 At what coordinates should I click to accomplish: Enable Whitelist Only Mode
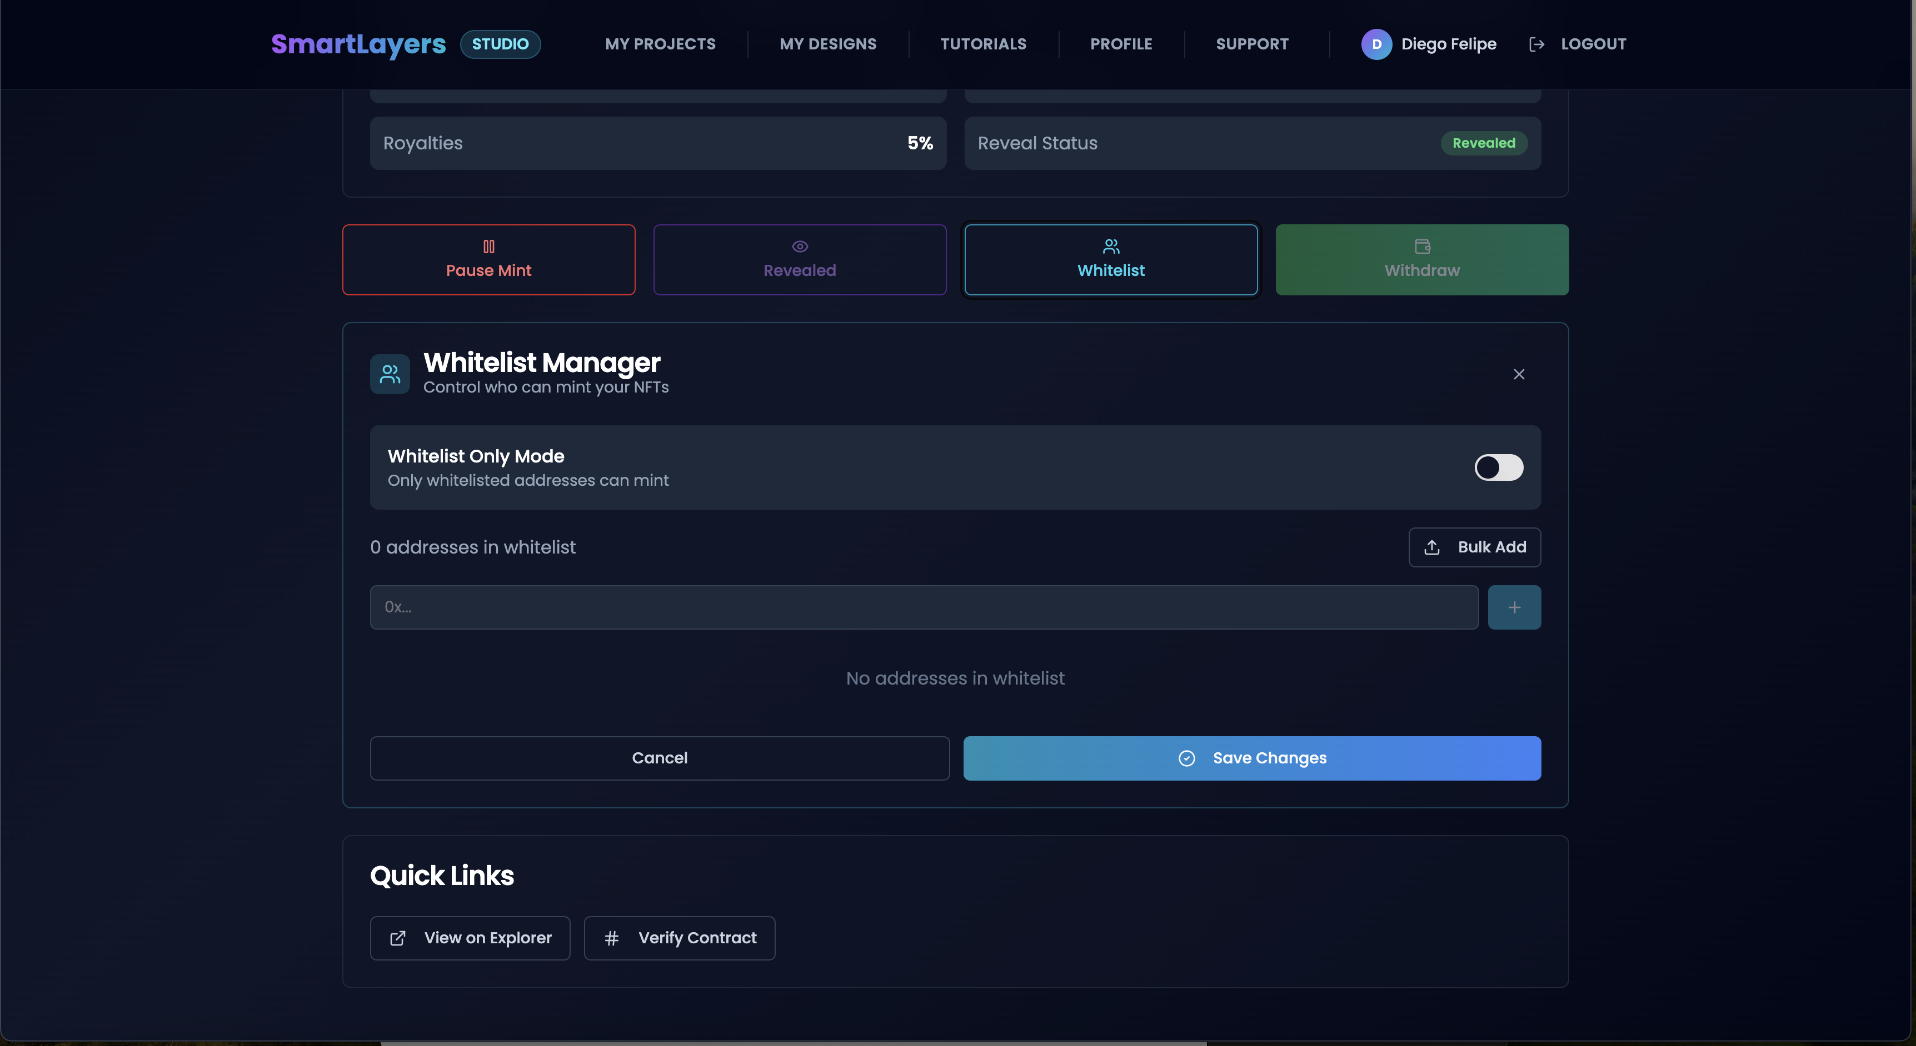[x=1498, y=467]
